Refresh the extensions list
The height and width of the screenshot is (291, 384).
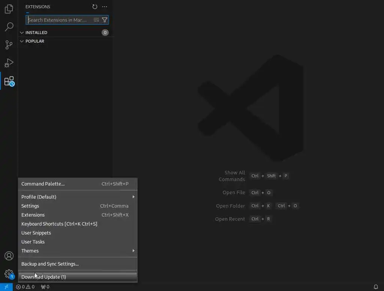pyautogui.click(x=95, y=7)
